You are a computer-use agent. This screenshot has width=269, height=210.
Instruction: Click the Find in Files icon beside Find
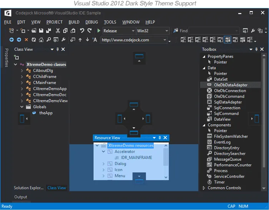[176, 31]
